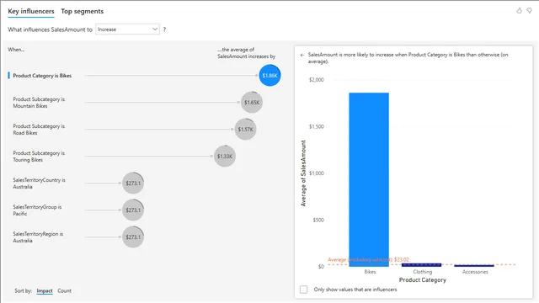
Task: Select the $1.86K bubble for Bikes
Action: [x=269, y=75]
